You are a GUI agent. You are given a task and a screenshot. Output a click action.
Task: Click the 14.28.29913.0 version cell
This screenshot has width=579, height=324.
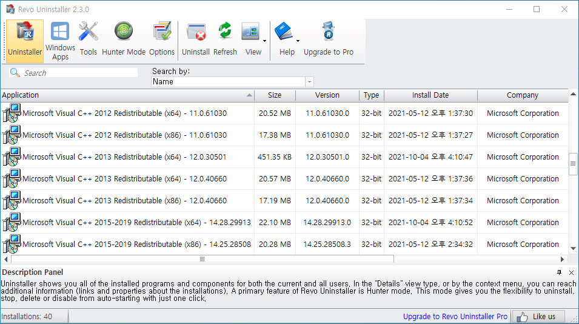click(327, 222)
